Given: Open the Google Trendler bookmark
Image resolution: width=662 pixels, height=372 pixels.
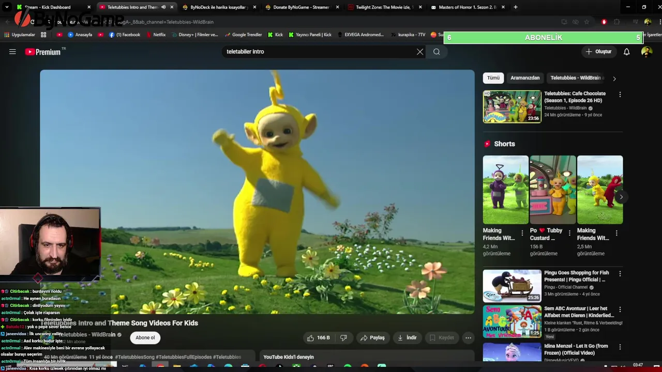Looking at the screenshot, I should click(x=243, y=35).
